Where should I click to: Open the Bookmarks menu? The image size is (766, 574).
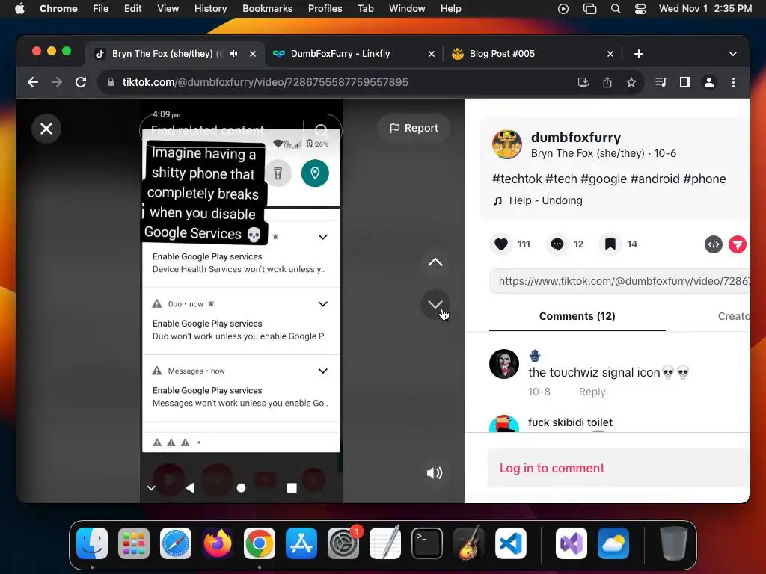(x=267, y=8)
